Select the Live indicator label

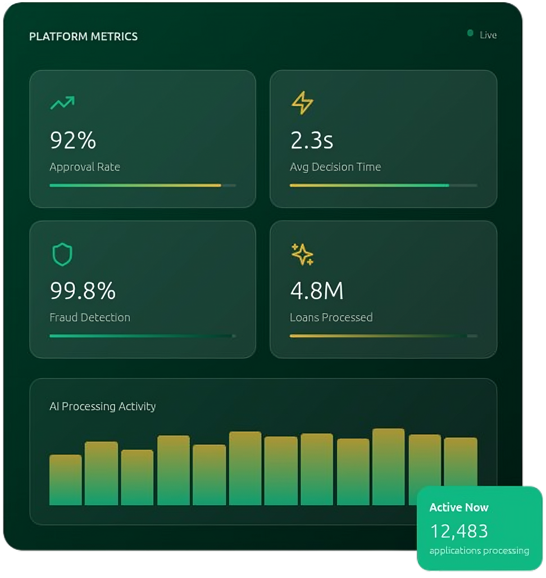pyautogui.click(x=488, y=35)
